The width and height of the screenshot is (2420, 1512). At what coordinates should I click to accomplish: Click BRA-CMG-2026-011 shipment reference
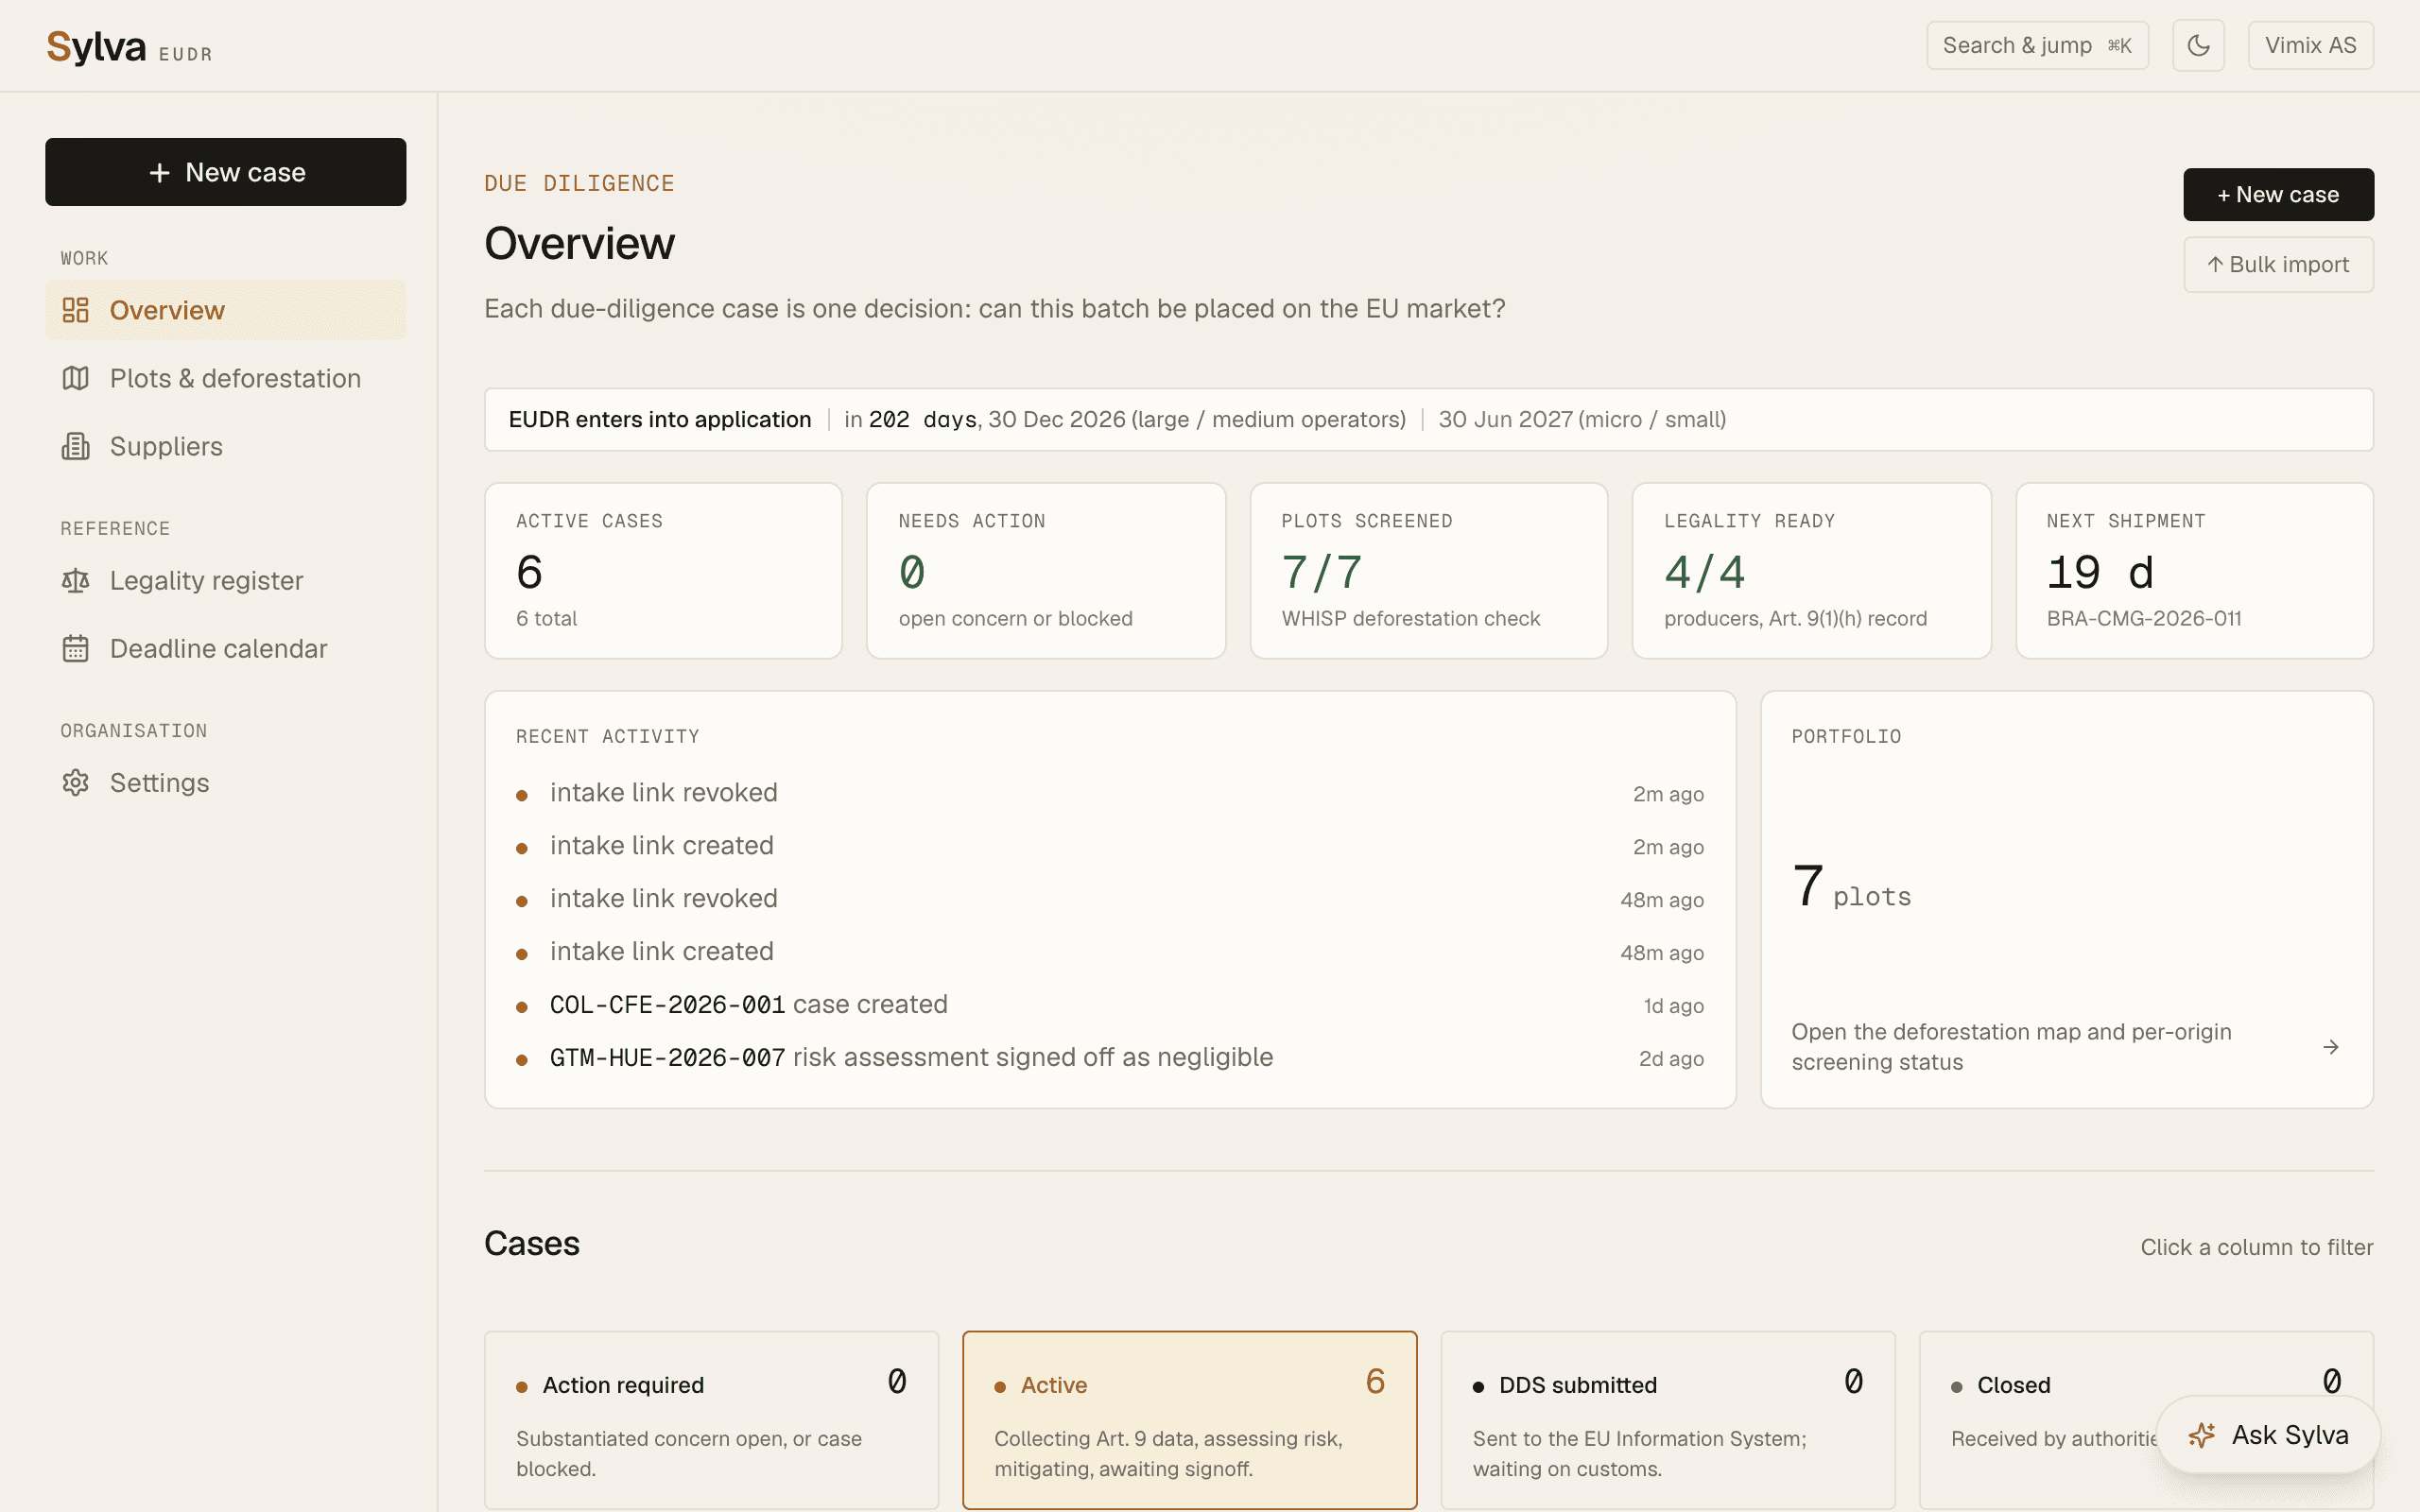coord(2144,618)
